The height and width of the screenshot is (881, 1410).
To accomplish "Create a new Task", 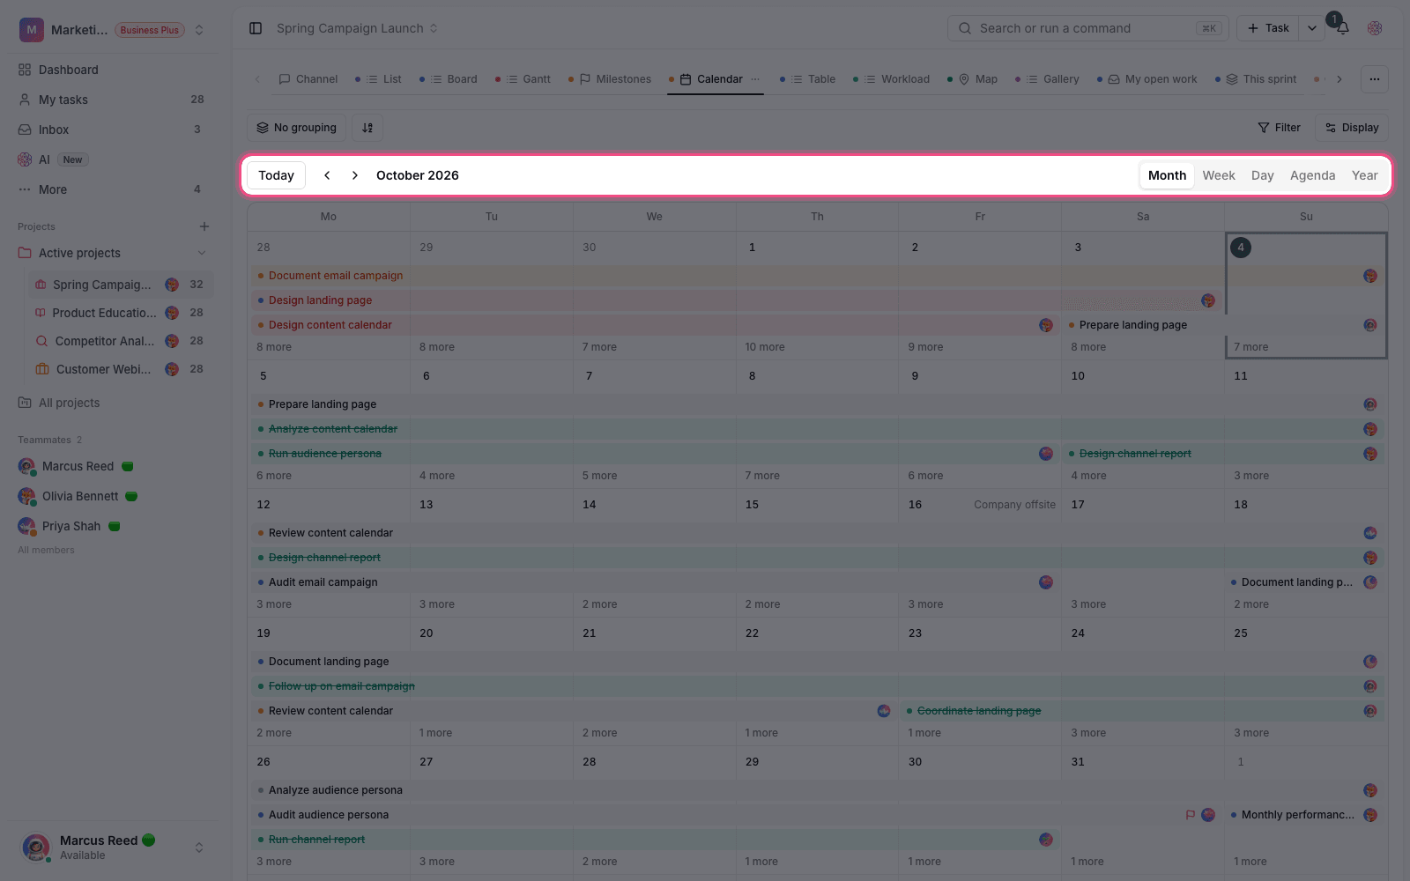I will [x=1268, y=28].
